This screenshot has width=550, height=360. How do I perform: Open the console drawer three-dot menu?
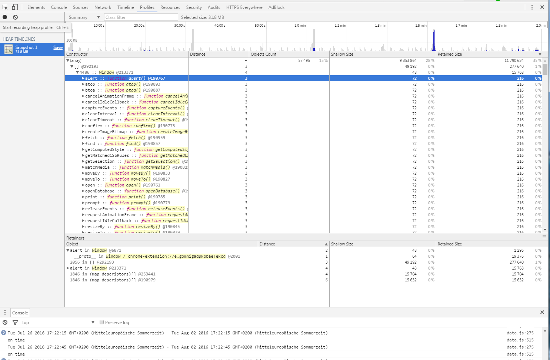[5, 313]
